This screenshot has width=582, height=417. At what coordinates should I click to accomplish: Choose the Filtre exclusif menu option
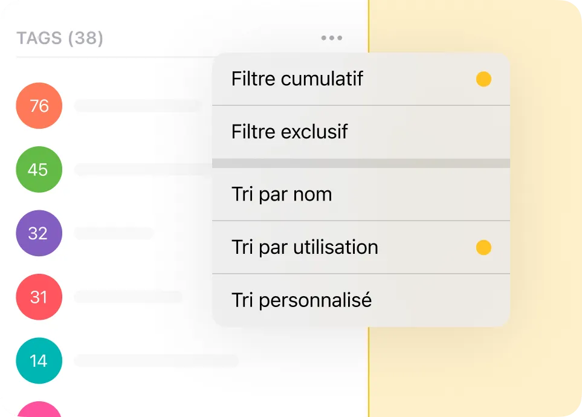coord(289,132)
